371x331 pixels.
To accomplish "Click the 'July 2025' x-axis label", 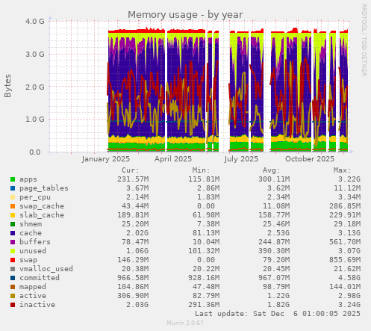I will point(241,159).
